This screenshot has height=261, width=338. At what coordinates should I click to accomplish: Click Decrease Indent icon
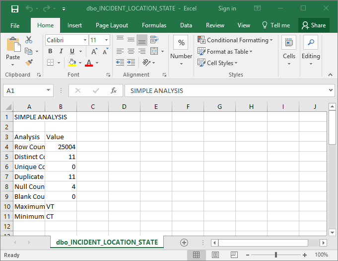(120, 63)
